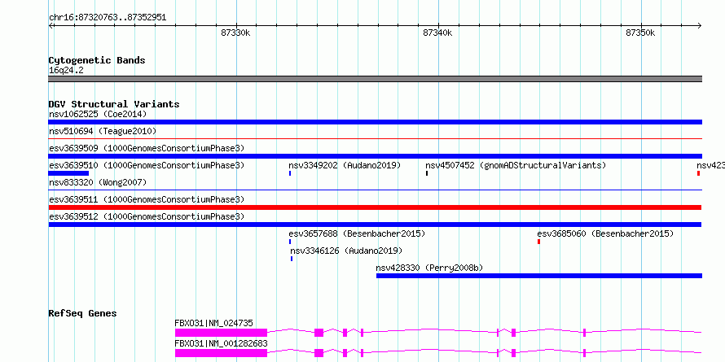Click the 87340k ruler tick label
Viewport: 725px width, 362px height.
pos(438,33)
